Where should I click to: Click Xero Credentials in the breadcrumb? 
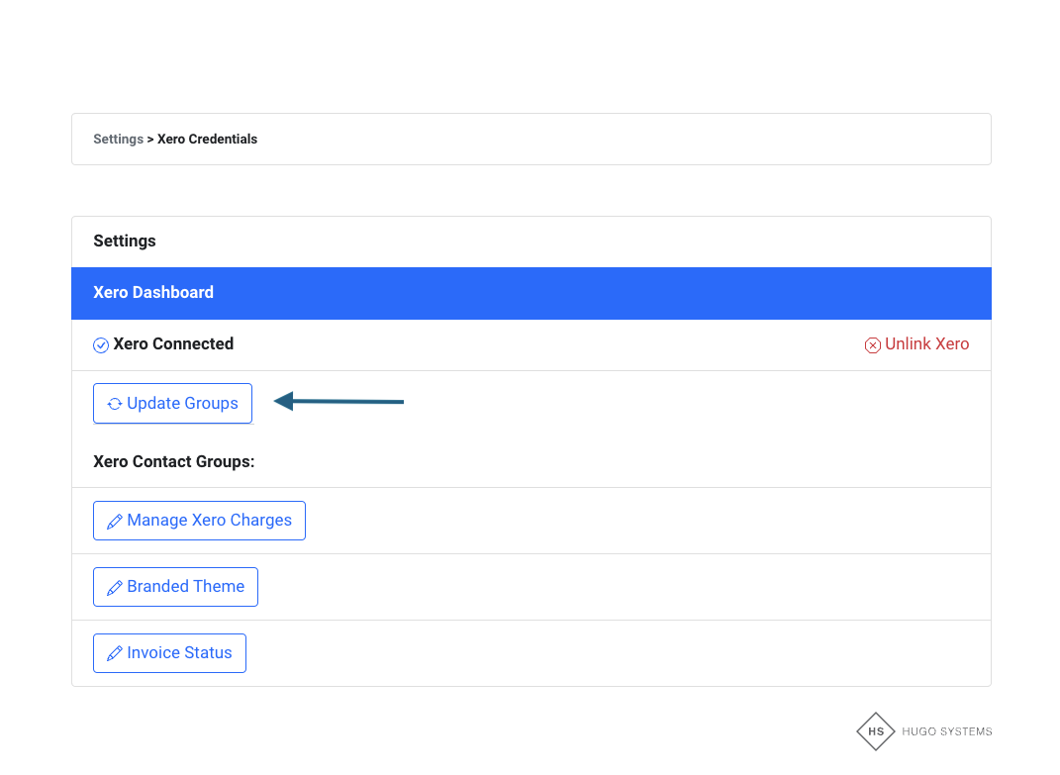pos(207,140)
